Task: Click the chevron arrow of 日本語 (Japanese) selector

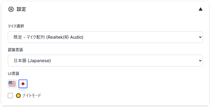Action: 200,61
